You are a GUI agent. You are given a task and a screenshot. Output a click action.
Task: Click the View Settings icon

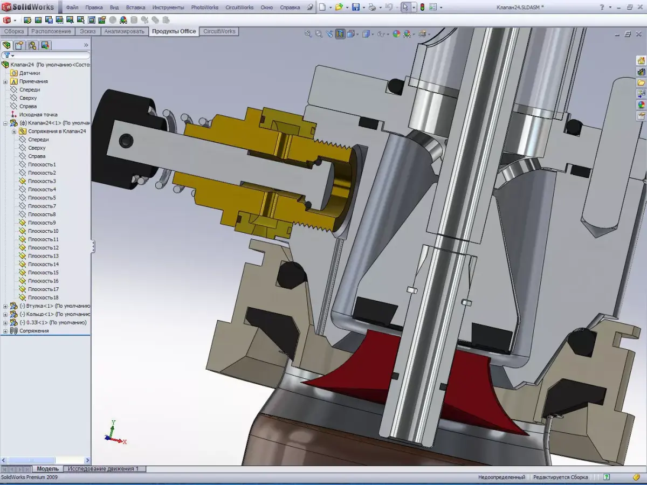pos(423,33)
